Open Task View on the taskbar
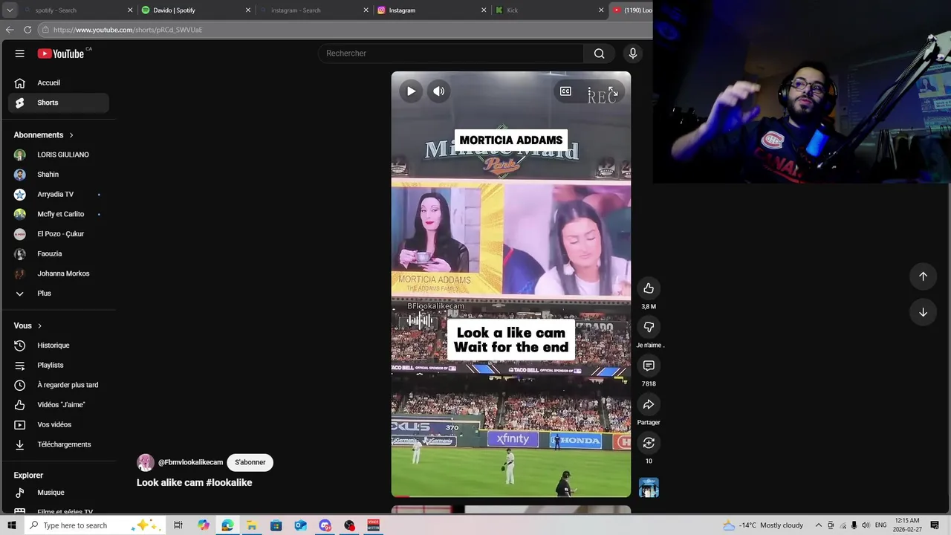951x535 pixels. tap(178, 525)
